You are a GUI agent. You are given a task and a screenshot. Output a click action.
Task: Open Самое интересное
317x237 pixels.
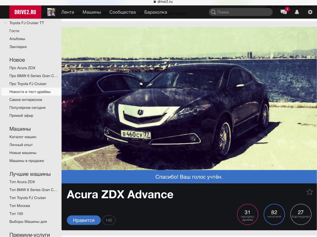(26, 100)
